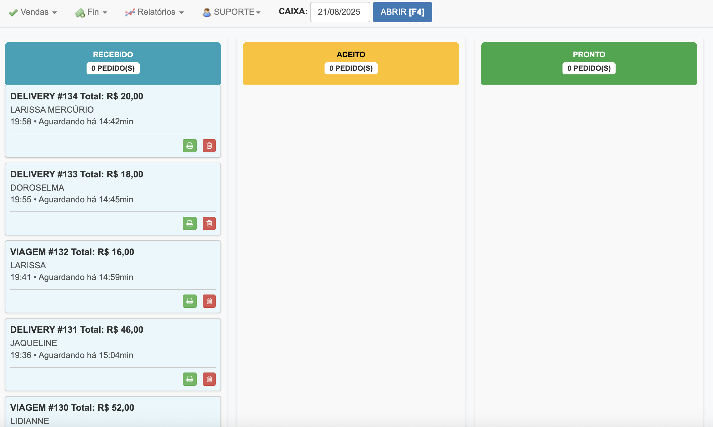Open the Relatórios dropdown
This screenshot has width=713, height=427.
(x=155, y=12)
